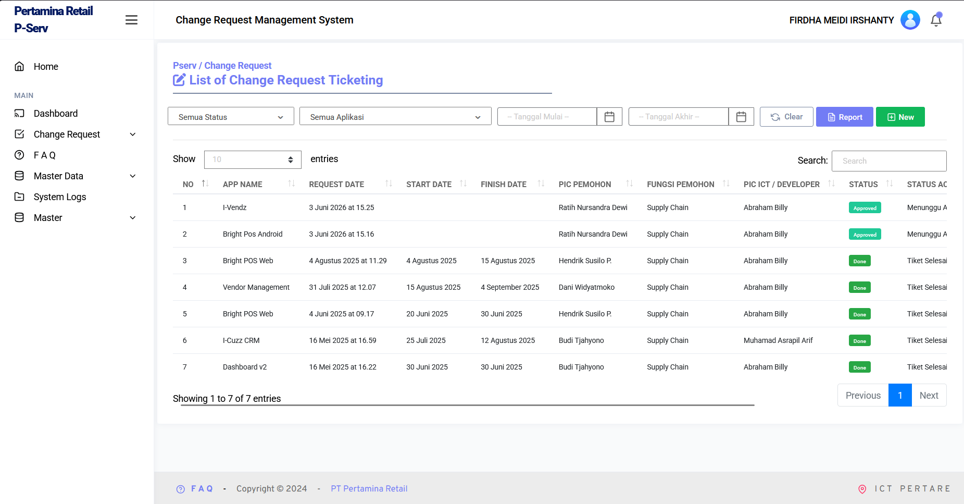This screenshot has height=504, width=964.
Task: Expand the Change Request sidebar menu
Action: 76,134
